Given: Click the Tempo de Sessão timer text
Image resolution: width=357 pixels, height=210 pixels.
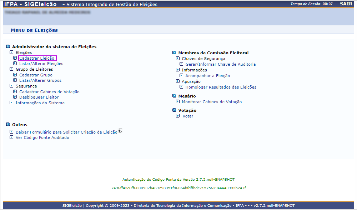Looking at the screenshot, I should coord(311,4).
